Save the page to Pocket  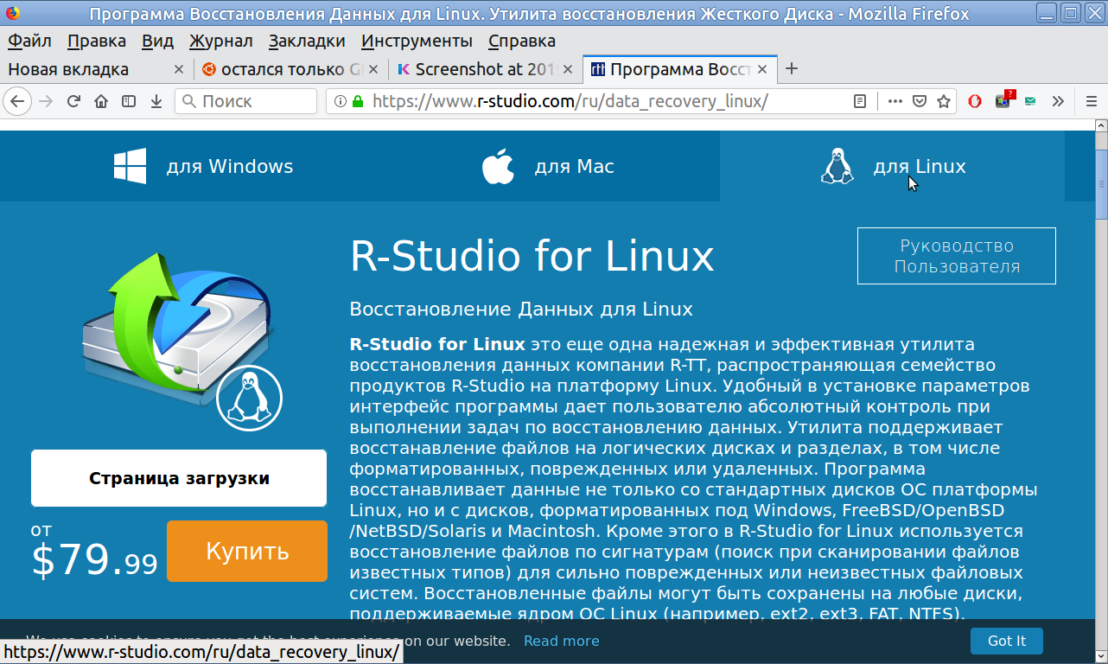(x=920, y=101)
